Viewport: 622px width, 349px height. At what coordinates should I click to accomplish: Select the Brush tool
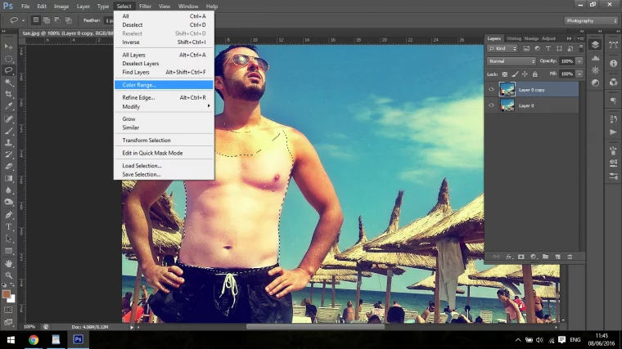(8, 131)
